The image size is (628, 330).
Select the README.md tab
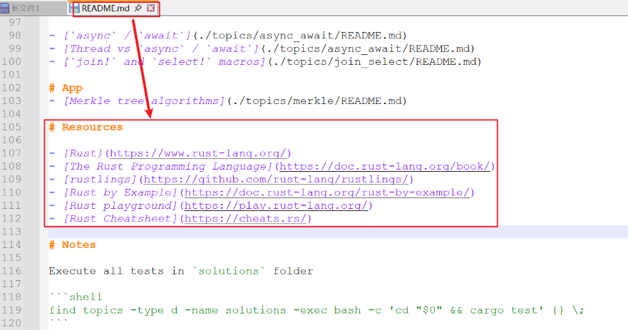(x=105, y=8)
